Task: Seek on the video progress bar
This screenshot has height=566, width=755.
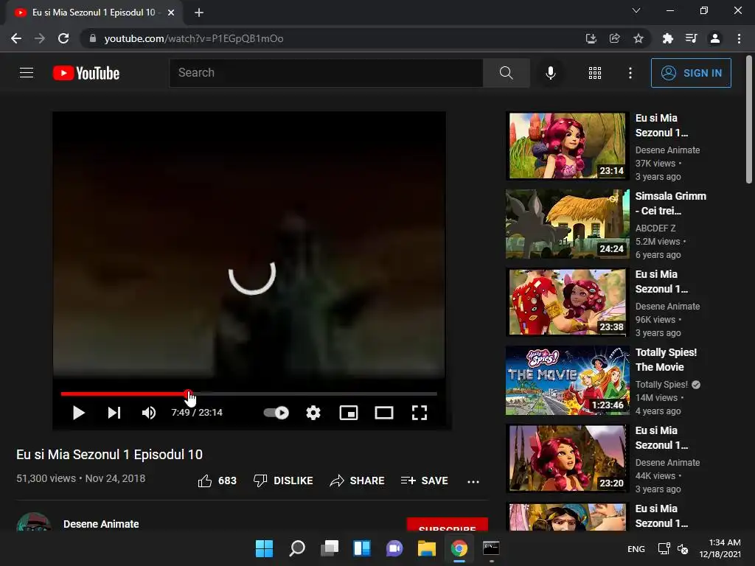Action: (x=248, y=394)
